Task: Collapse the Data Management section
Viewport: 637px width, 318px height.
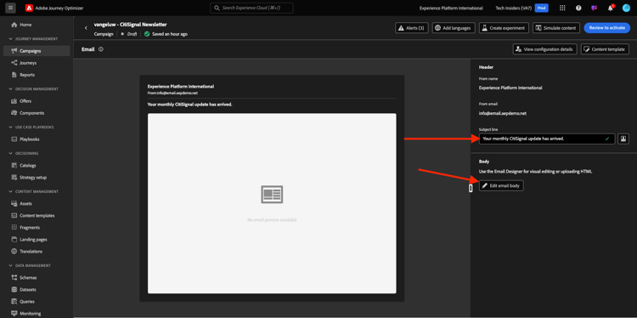Action: tap(10, 265)
